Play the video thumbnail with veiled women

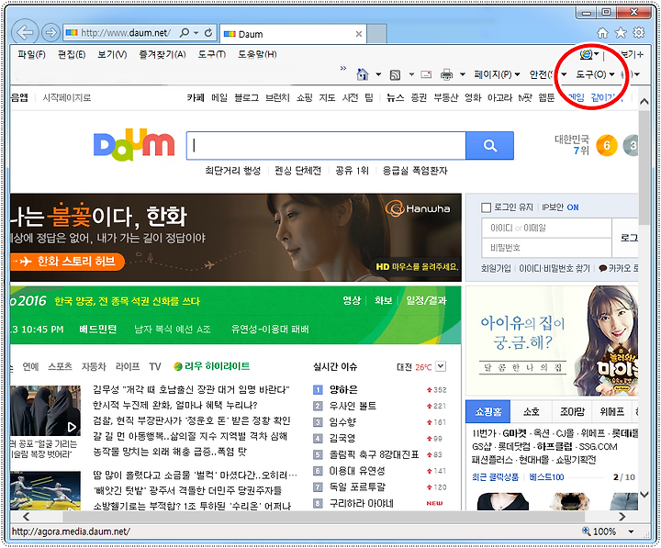(46, 410)
